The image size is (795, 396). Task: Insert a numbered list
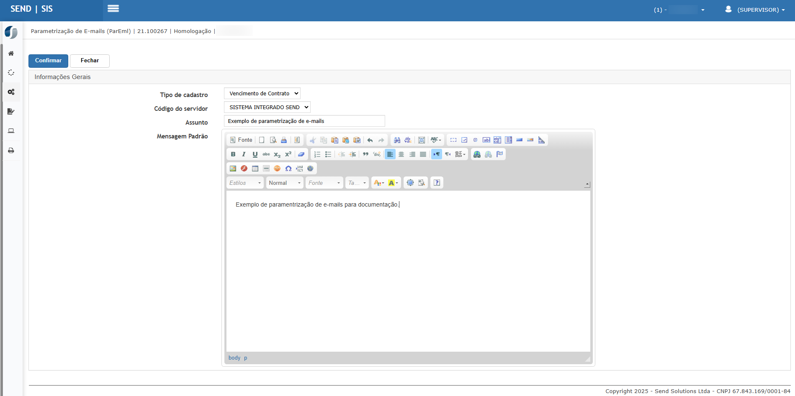[317, 154]
